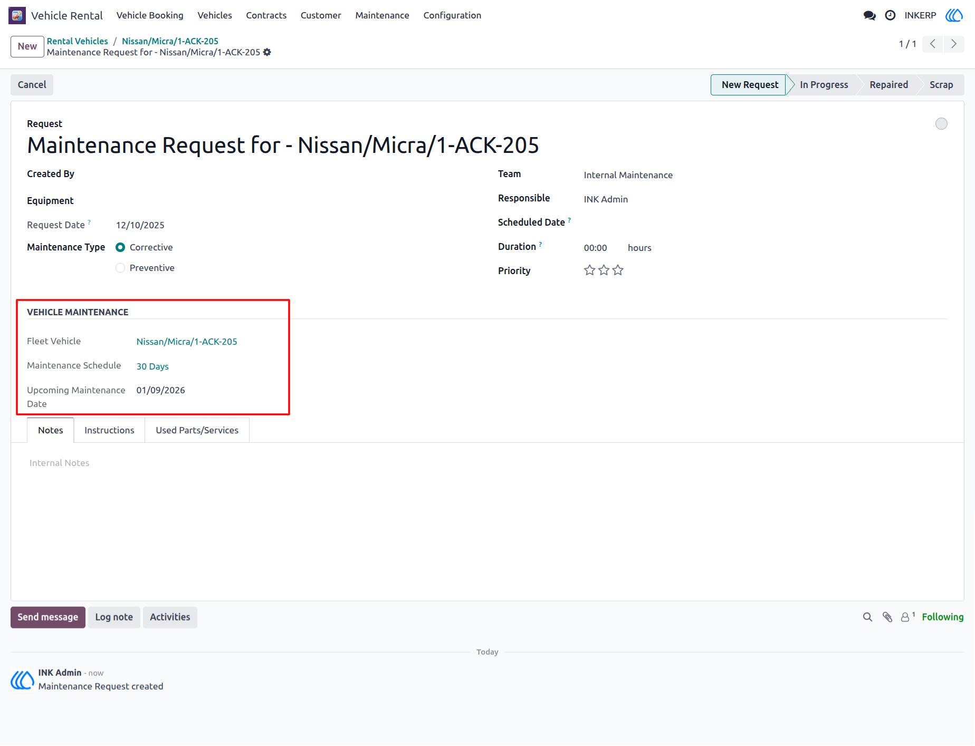This screenshot has height=746, width=975.
Task: Set priority to second star
Action: (604, 270)
